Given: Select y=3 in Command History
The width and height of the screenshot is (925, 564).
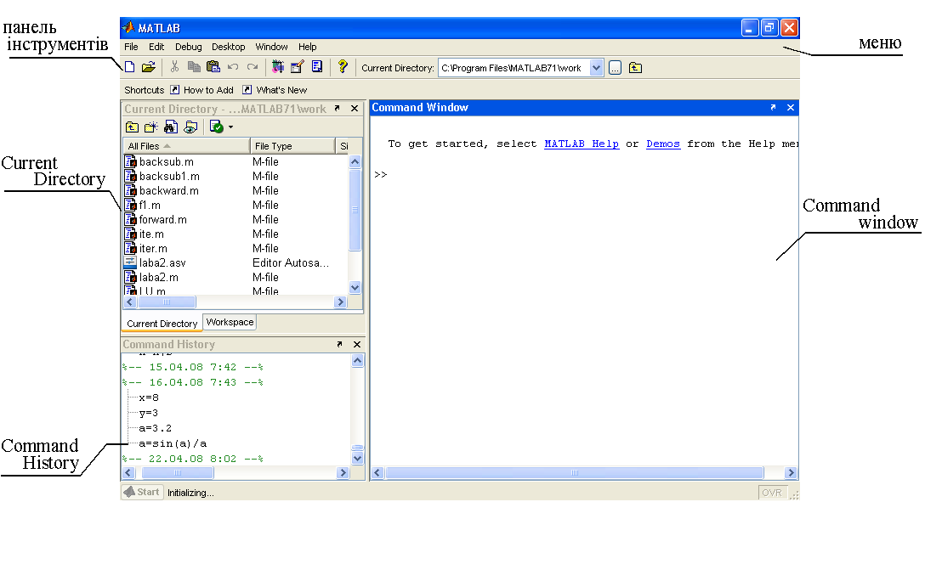Looking at the screenshot, I should 149,413.
